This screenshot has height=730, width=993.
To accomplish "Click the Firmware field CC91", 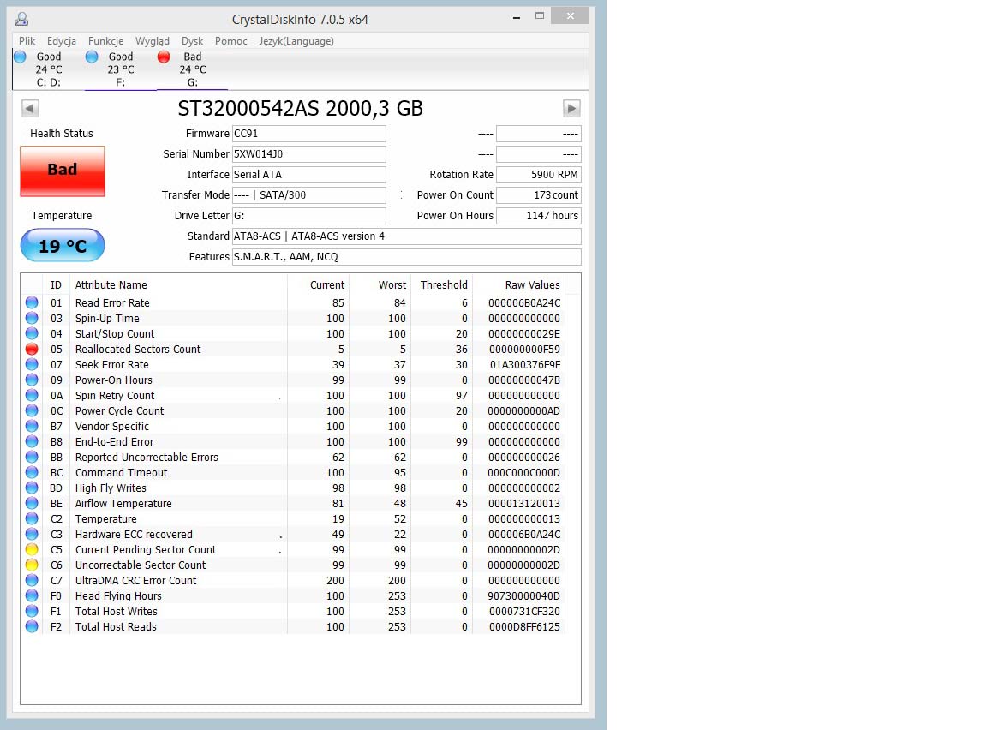I will click(309, 134).
